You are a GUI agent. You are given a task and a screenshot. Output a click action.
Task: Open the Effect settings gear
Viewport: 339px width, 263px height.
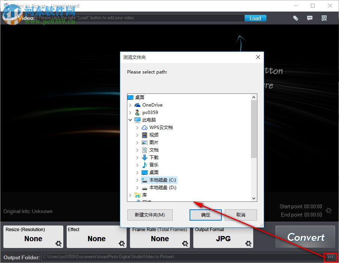point(122,244)
